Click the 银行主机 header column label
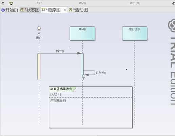Viewport: 175px width, 136px height. [135, 3]
